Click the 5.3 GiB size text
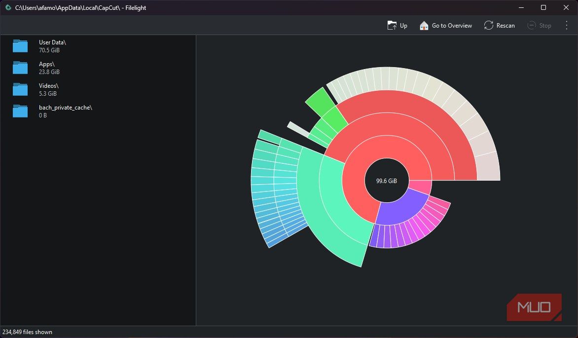The height and width of the screenshot is (338, 578). tap(48, 94)
